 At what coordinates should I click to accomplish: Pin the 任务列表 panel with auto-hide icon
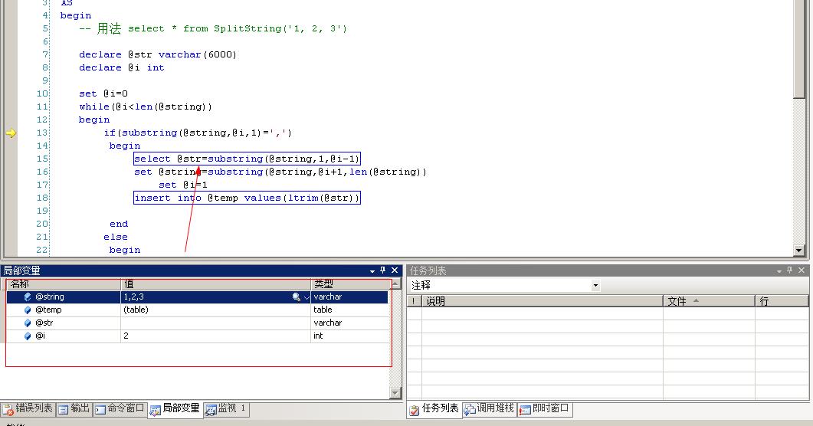pyautogui.click(x=790, y=270)
